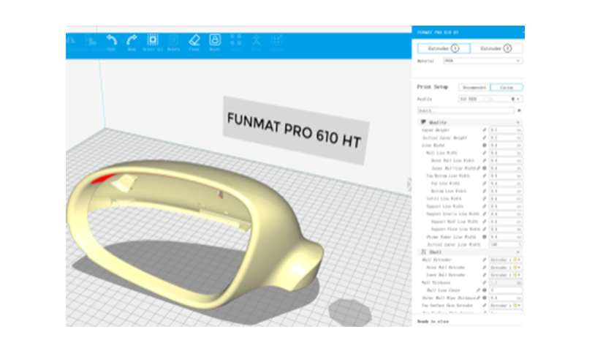Click the Reset toolbar icon
Screen dimensions: 614x351
pos(215,42)
